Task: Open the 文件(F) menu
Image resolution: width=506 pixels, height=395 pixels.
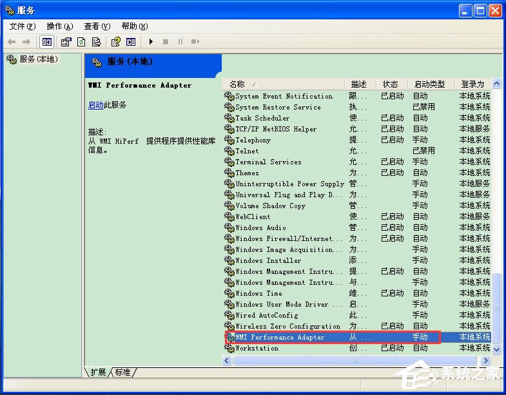Action: coord(23,26)
